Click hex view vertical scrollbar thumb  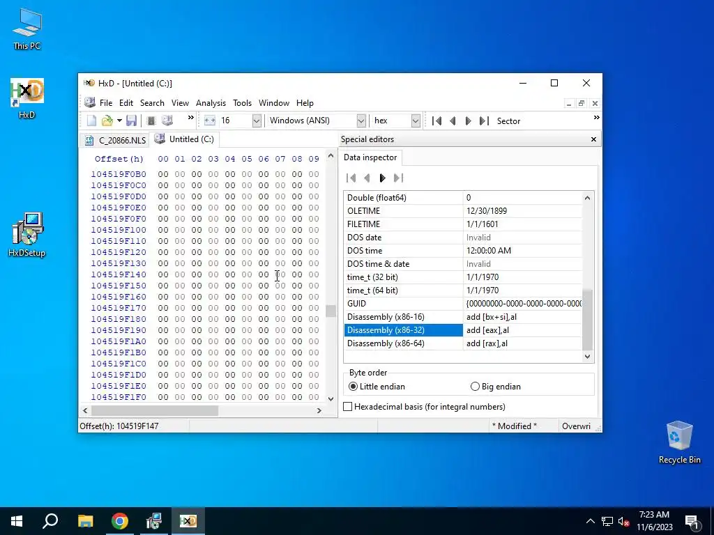(331, 311)
